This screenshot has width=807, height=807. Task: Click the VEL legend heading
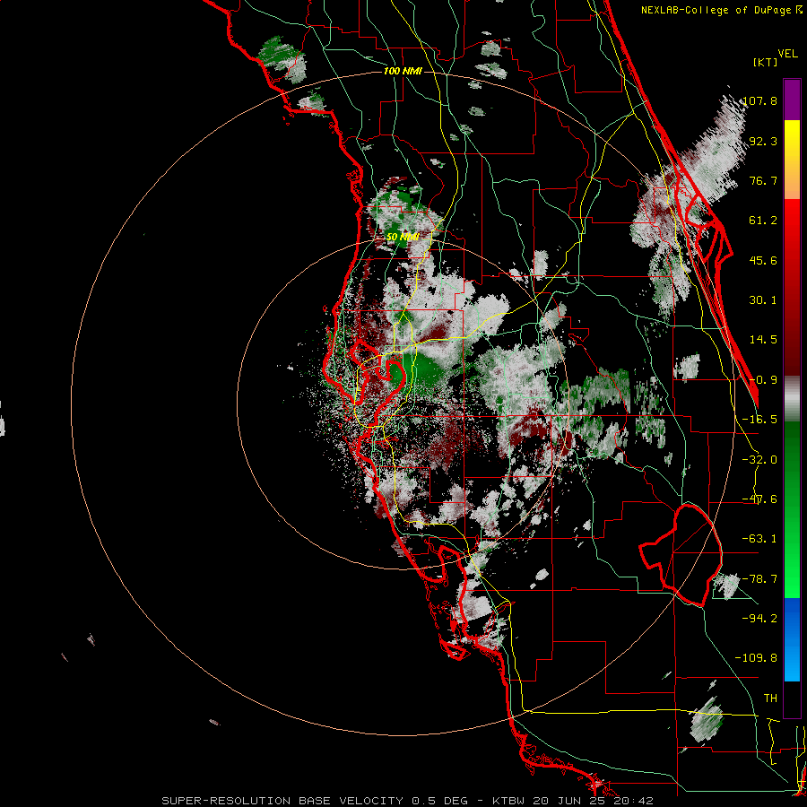tap(787, 54)
